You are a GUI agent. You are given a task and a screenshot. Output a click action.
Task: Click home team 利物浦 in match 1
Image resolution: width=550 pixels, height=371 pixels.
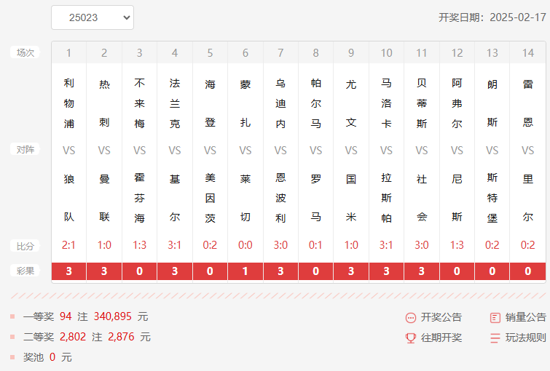click(69, 103)
